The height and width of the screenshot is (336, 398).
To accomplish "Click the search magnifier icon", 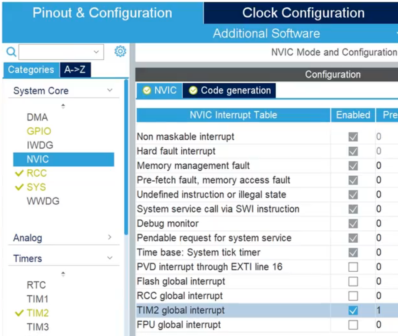I will point(12,52).
